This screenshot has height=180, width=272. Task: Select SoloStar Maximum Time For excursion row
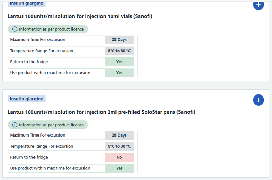[x=71, y=135]
